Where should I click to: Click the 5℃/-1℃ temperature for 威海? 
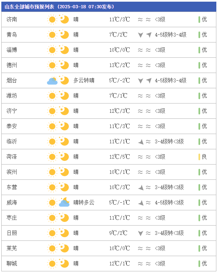coord(120,203)
